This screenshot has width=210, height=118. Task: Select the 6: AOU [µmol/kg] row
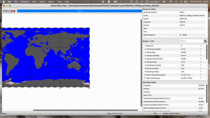(x=174, y=62)
